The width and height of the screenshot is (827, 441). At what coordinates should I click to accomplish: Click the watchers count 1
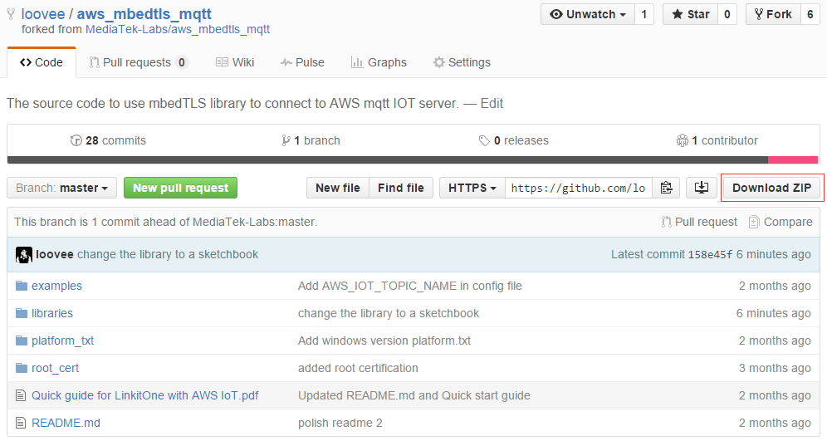click(x=644, y=14)
